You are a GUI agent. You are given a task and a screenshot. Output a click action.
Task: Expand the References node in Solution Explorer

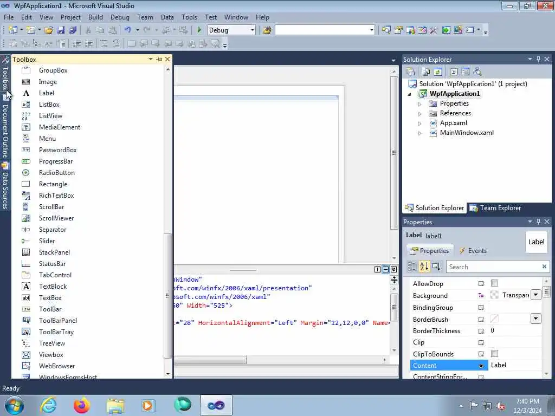coord(420,114)
